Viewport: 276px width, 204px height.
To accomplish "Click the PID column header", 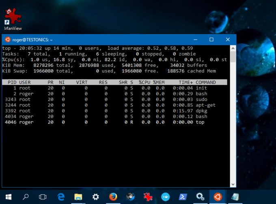I will pyautogui.click(x=12, y=82).
